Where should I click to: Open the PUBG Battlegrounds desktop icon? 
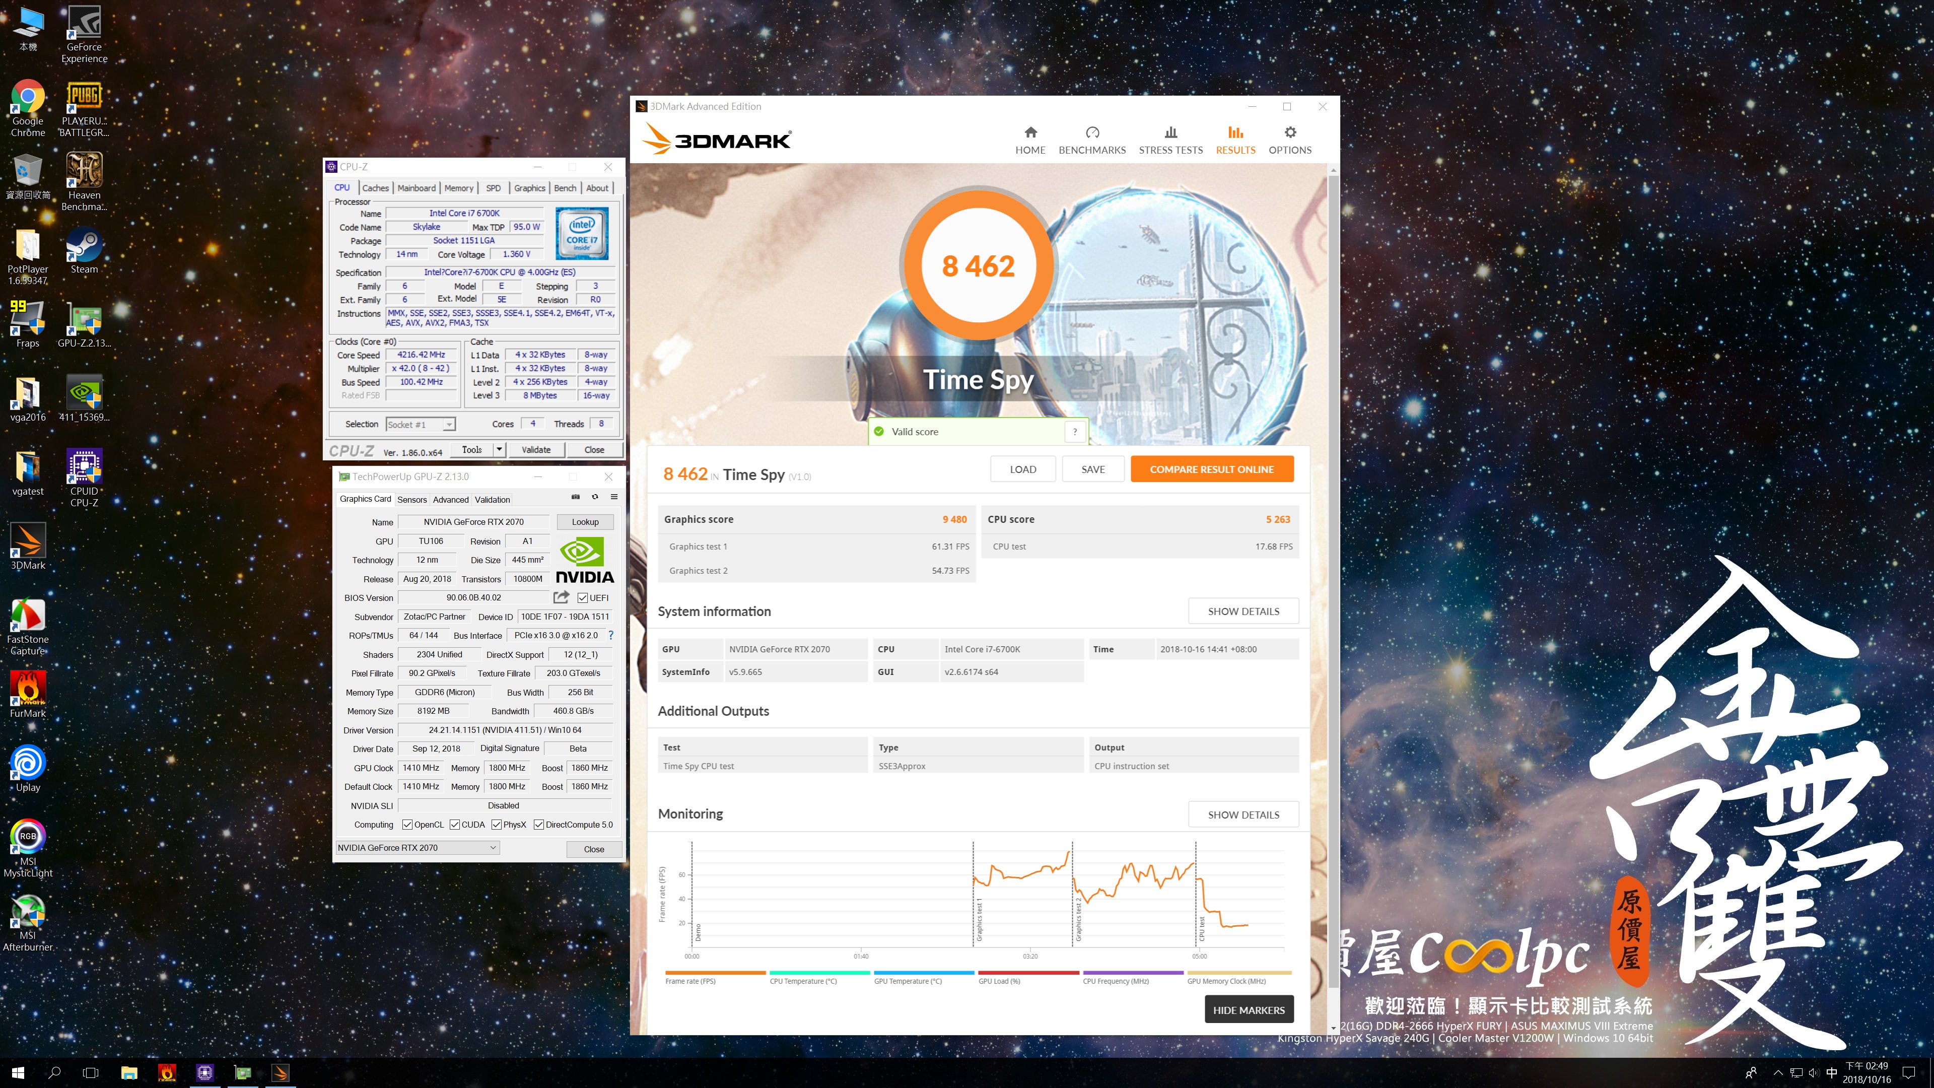[x=84, y=109]
